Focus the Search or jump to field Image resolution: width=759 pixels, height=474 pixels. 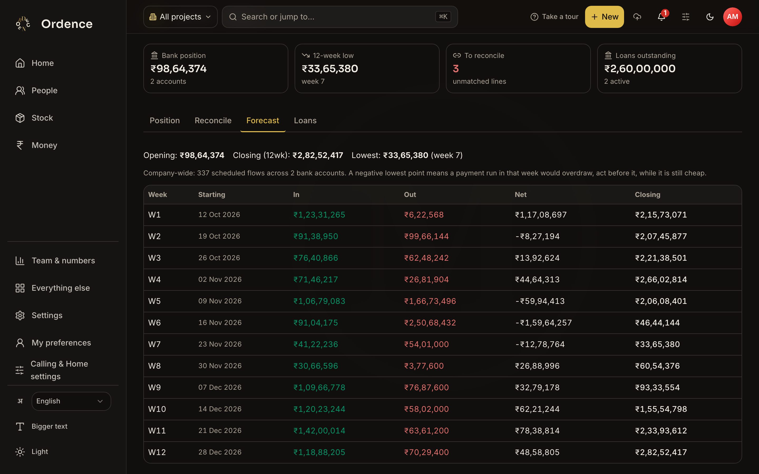(340, 17)
